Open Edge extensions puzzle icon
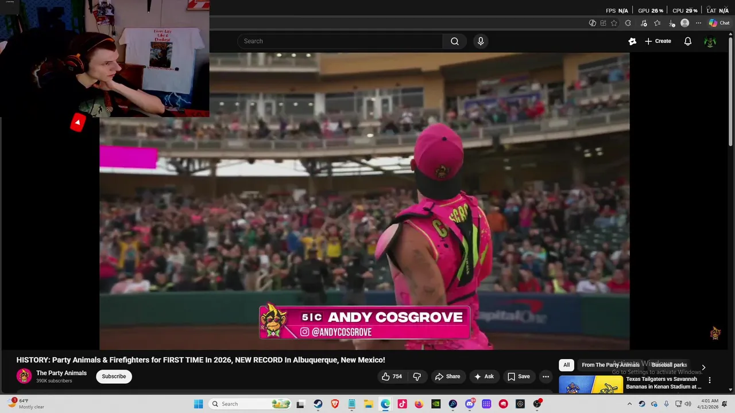Screen dimensions: 735x413 tap(628, 23)
